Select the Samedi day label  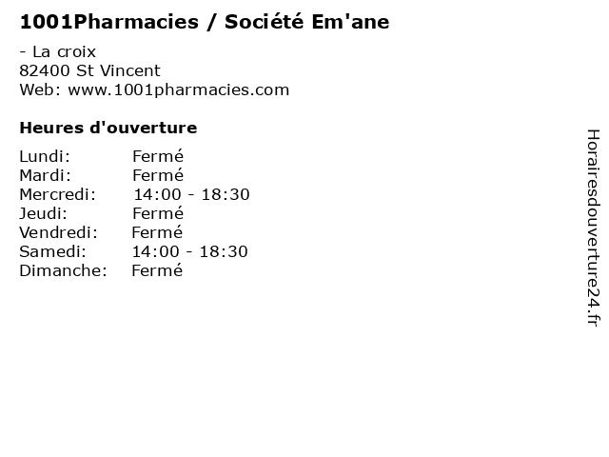52,251
